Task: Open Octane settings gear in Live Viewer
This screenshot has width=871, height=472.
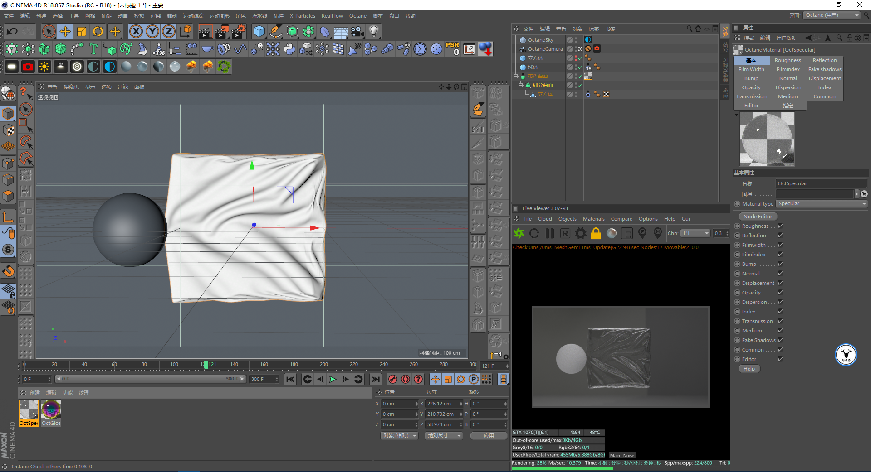Action: pos(581,233)
